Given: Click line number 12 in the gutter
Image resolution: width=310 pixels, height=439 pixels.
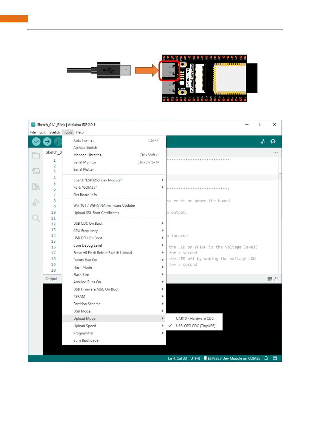Looking at the screenshot, I should pos(53,224).
